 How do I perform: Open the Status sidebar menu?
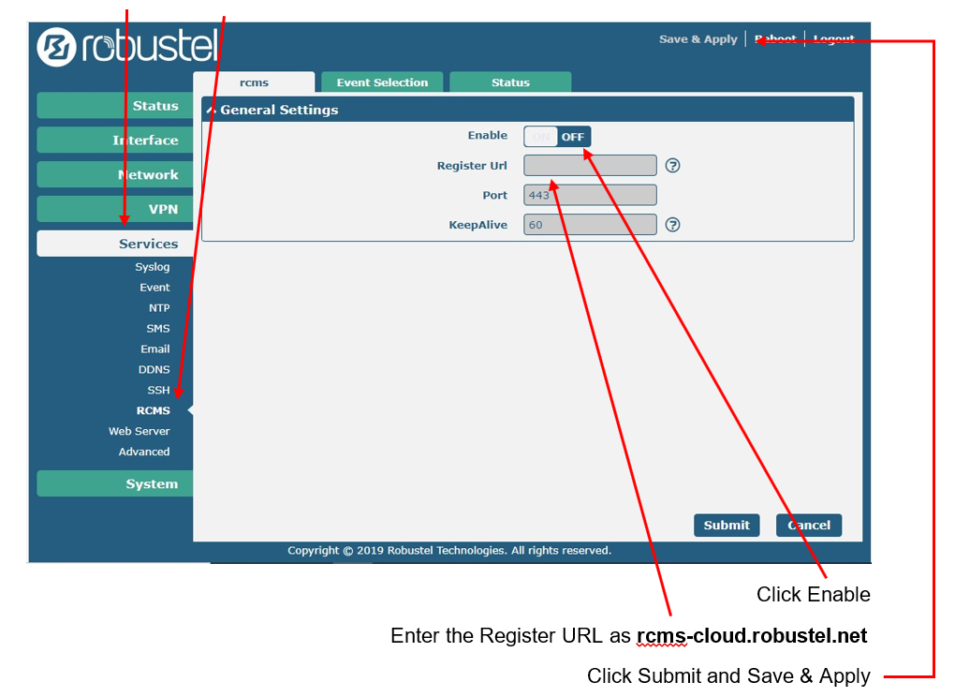115,106
